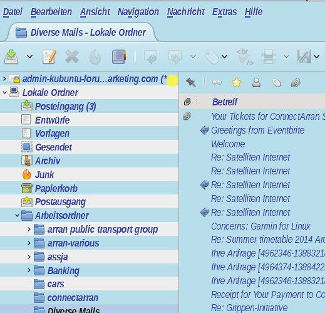
Task: Filter messages by contact person icon
Action: click(256, 83)
